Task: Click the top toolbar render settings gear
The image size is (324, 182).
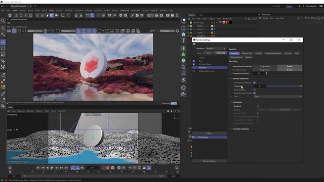Action: pyautogui.click(x=142, y=15)
